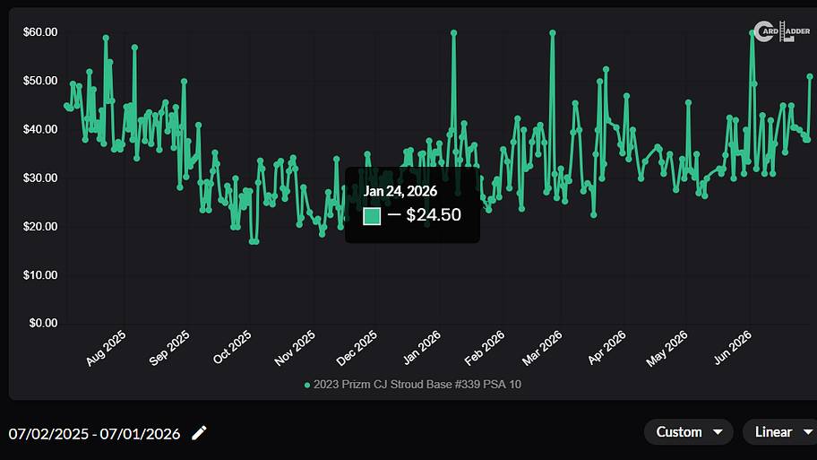Click the $60 peak data point at Jun 2026
This screenshot has width=817, height=460.
752,33
